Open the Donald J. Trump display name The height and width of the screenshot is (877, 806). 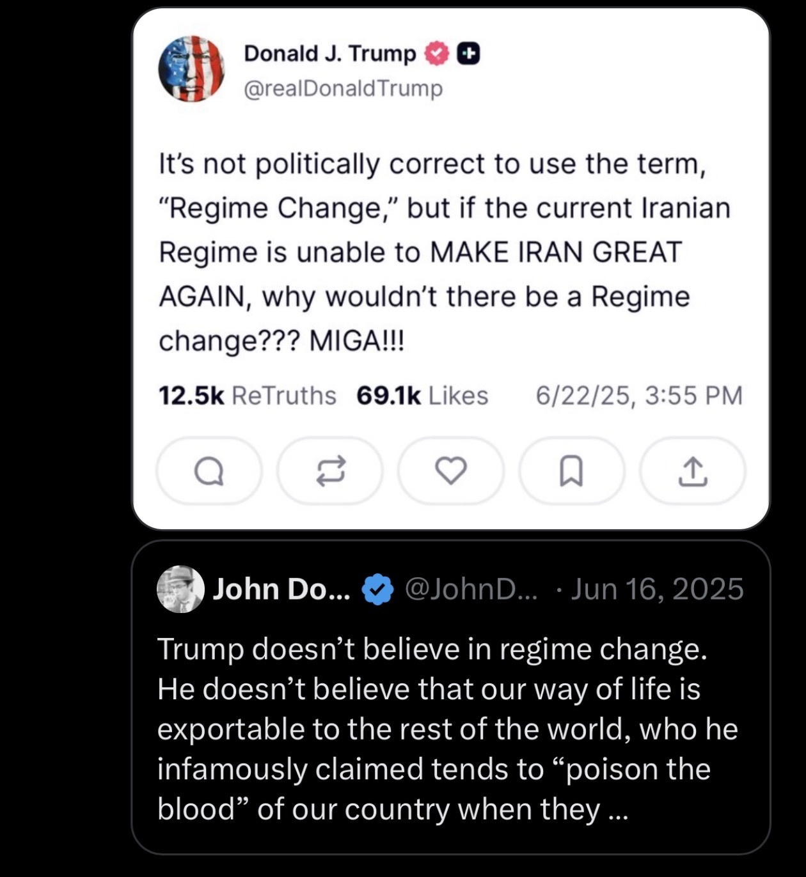[x=329, y=54]
